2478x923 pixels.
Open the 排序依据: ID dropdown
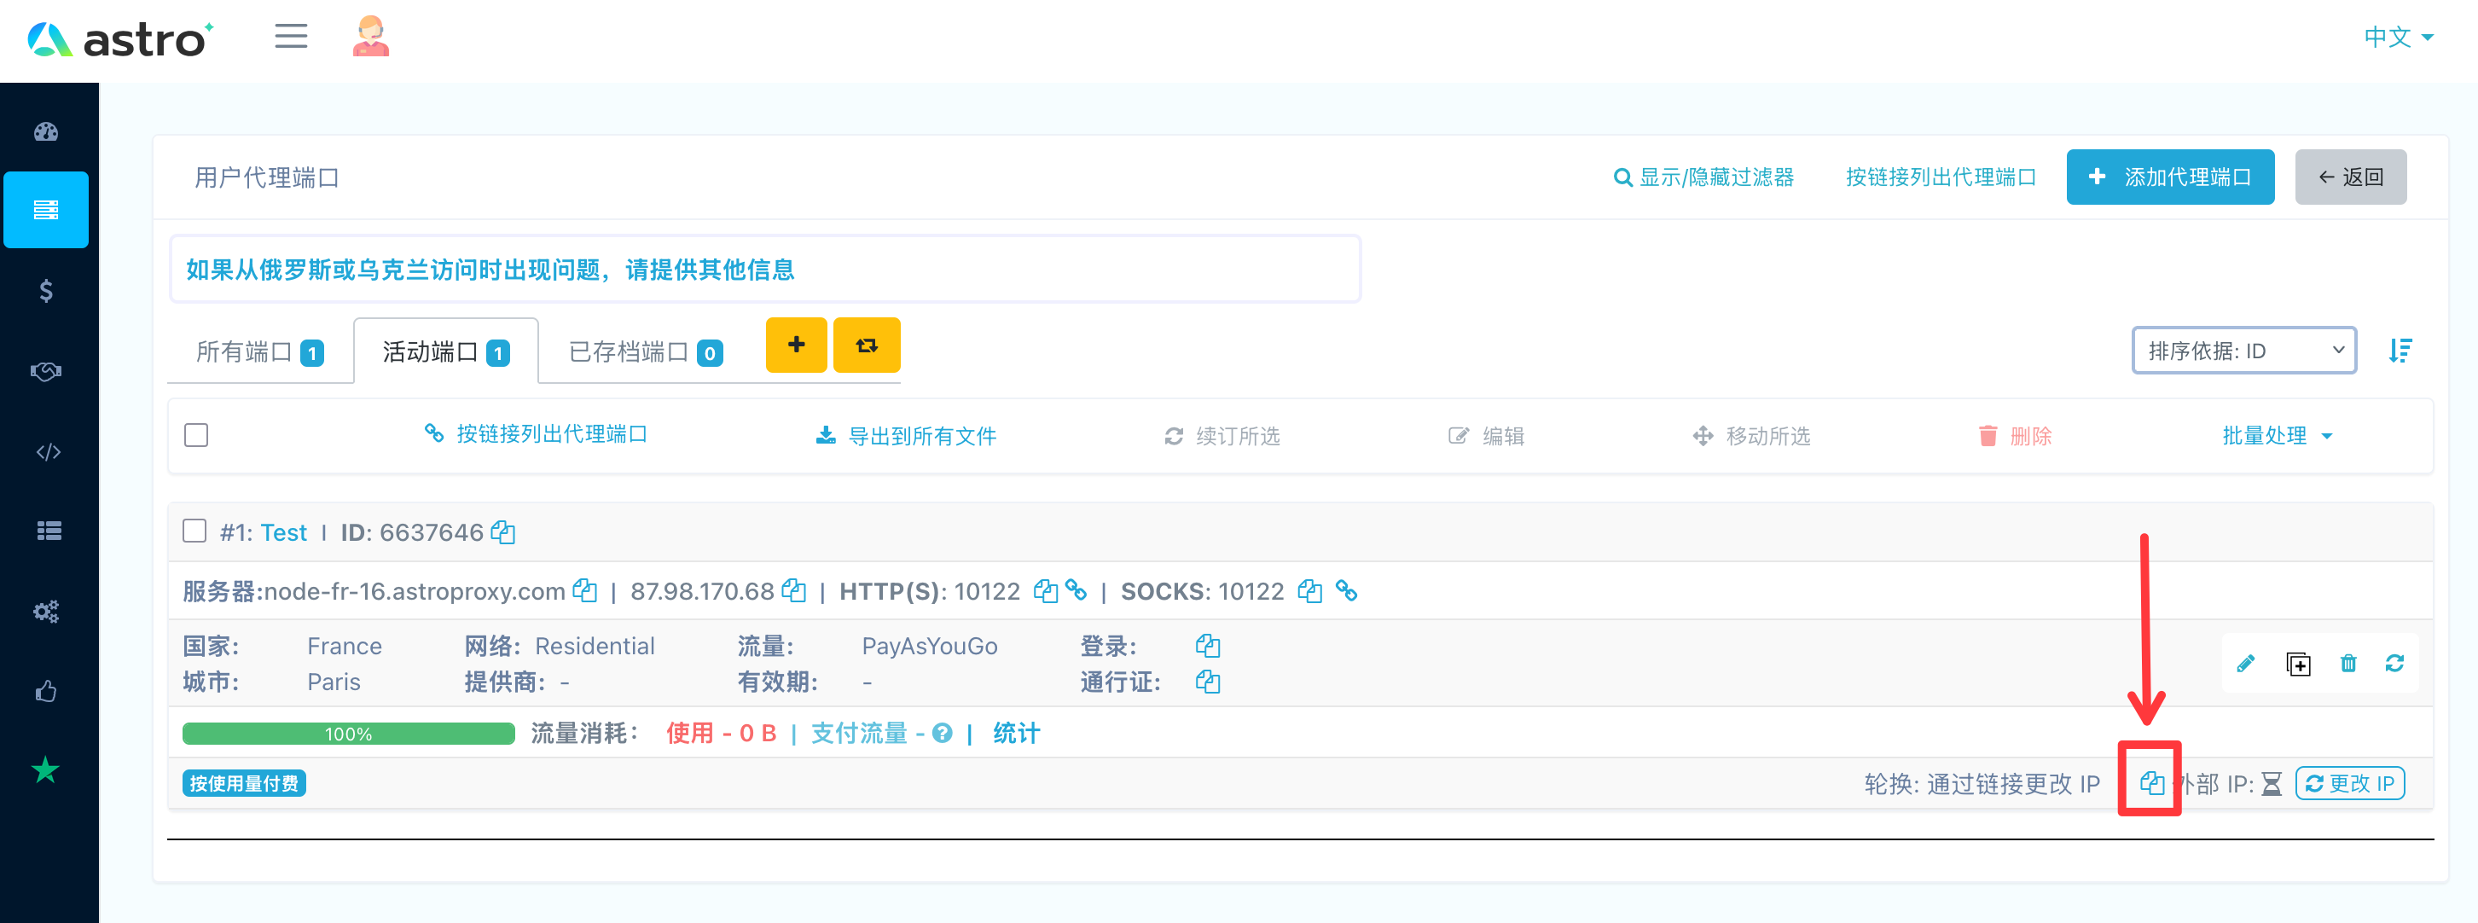click(x=2243, y=351)
